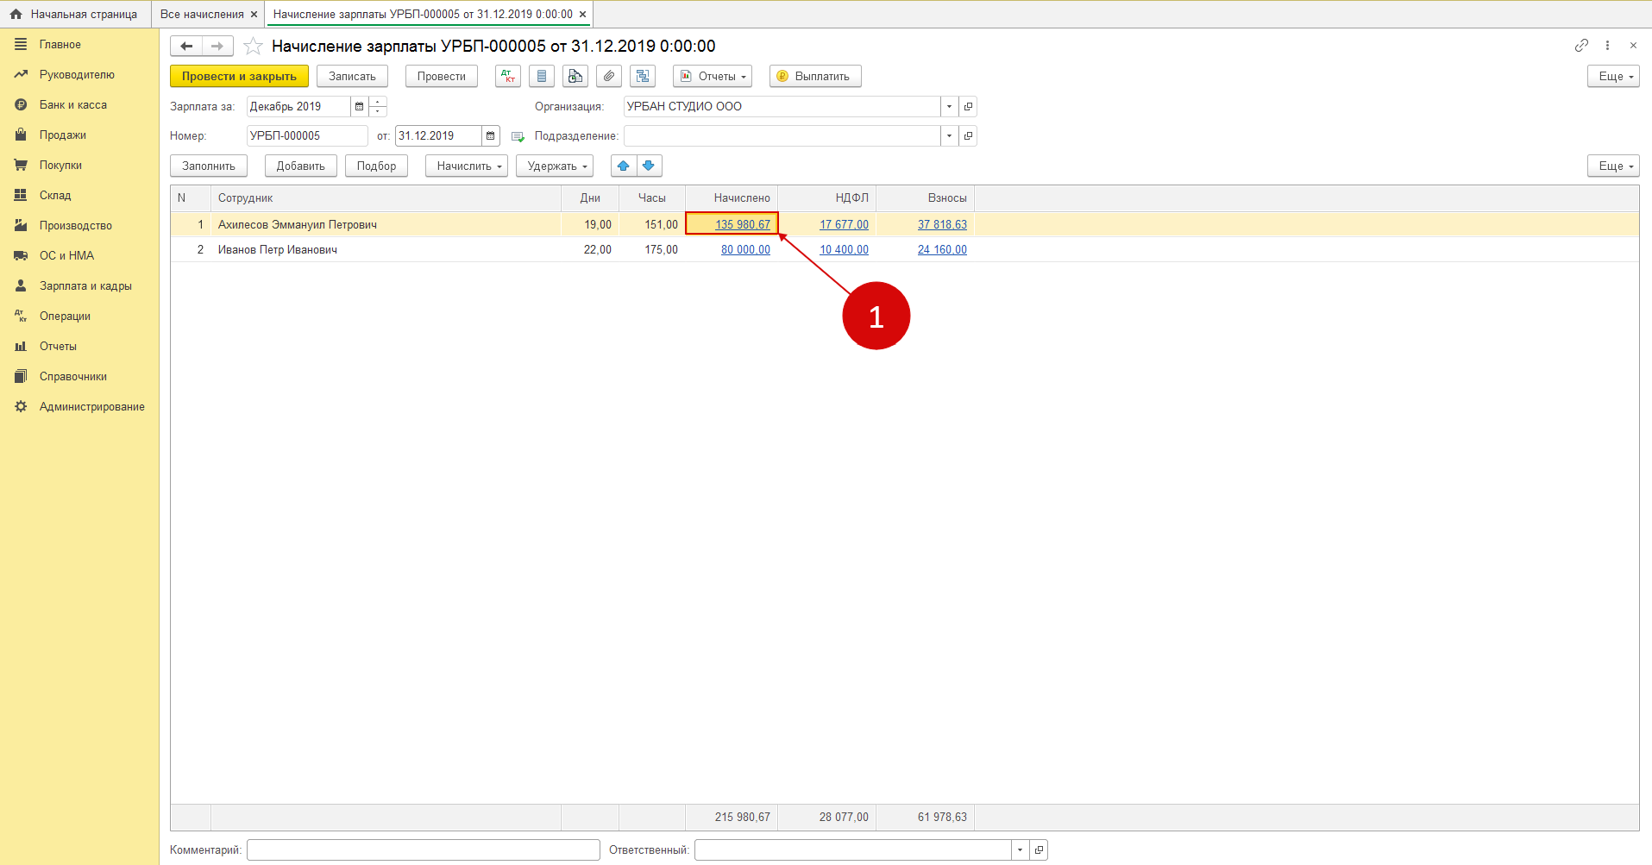Image resolution: width=1652 pixels, height=865 pixels.
Task: Open the Начислить dropdown menu
Action: [466, 166]
